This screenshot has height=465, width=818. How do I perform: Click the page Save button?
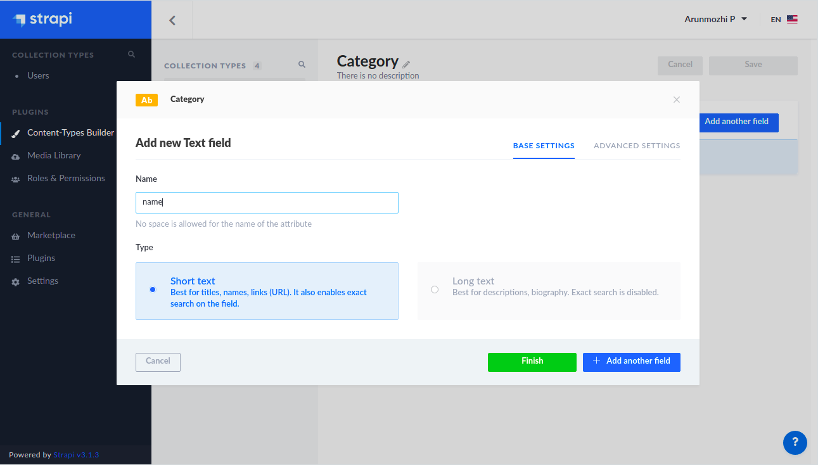[x=753, y=65]
